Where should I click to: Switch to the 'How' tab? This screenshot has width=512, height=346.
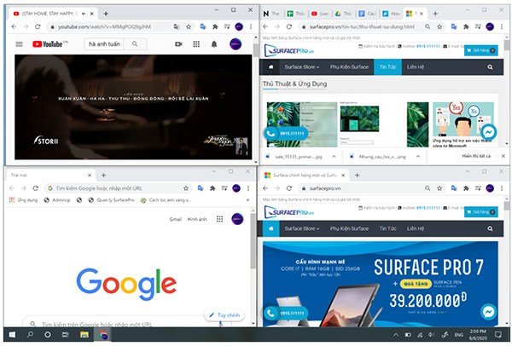[x=391, y=14]
